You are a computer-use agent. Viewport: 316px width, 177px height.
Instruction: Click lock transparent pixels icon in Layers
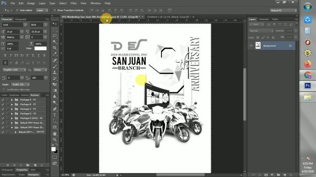[258, 37]
